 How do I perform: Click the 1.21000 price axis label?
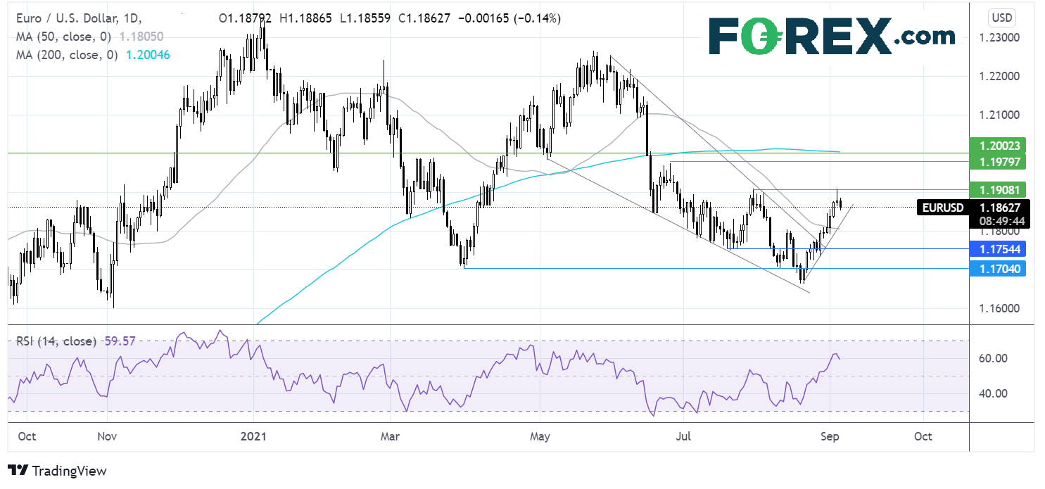click(1000, 114)
